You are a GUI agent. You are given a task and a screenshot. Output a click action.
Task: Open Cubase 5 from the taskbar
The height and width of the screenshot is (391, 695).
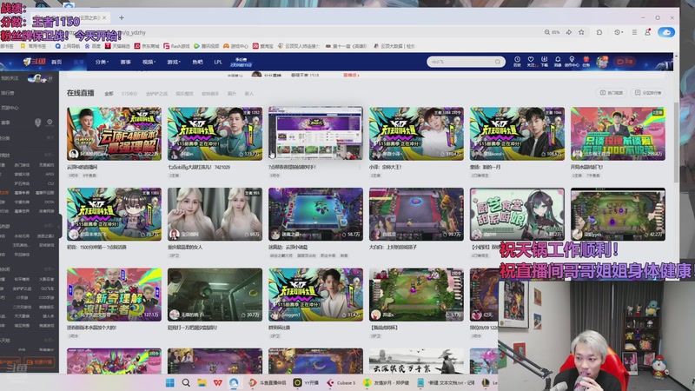(x=341, y=382)
